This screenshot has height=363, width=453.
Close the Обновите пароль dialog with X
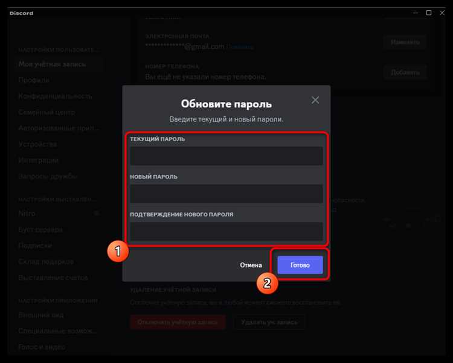coord(315,100)
